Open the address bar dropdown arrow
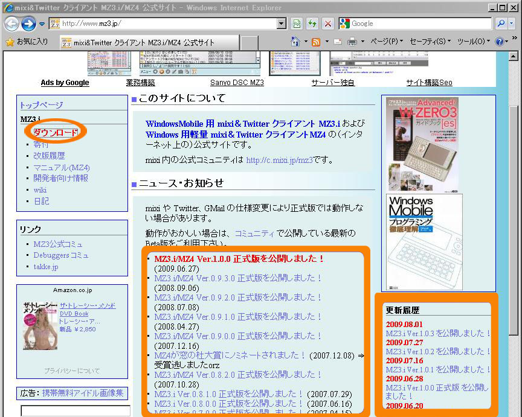 coord(281,24)
